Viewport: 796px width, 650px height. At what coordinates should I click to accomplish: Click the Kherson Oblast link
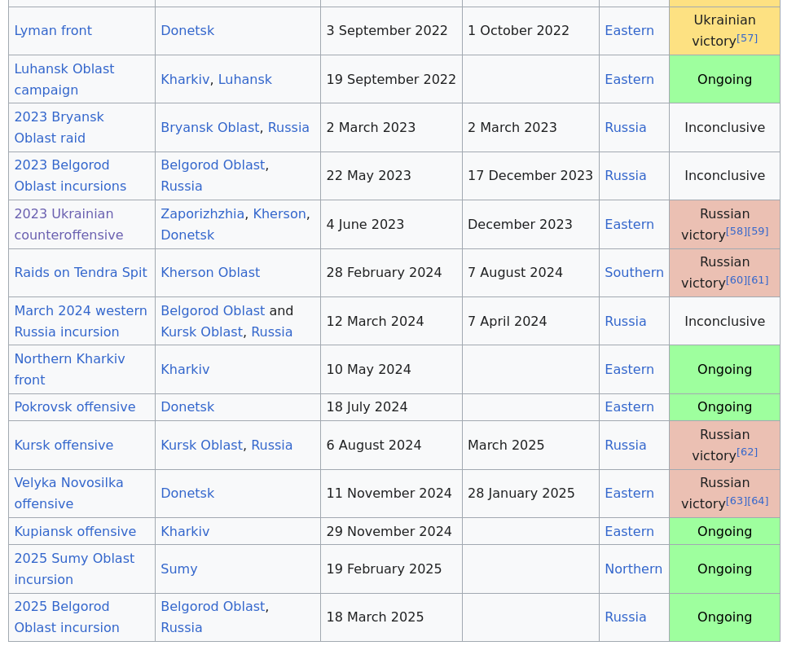[x=210, y=273]
